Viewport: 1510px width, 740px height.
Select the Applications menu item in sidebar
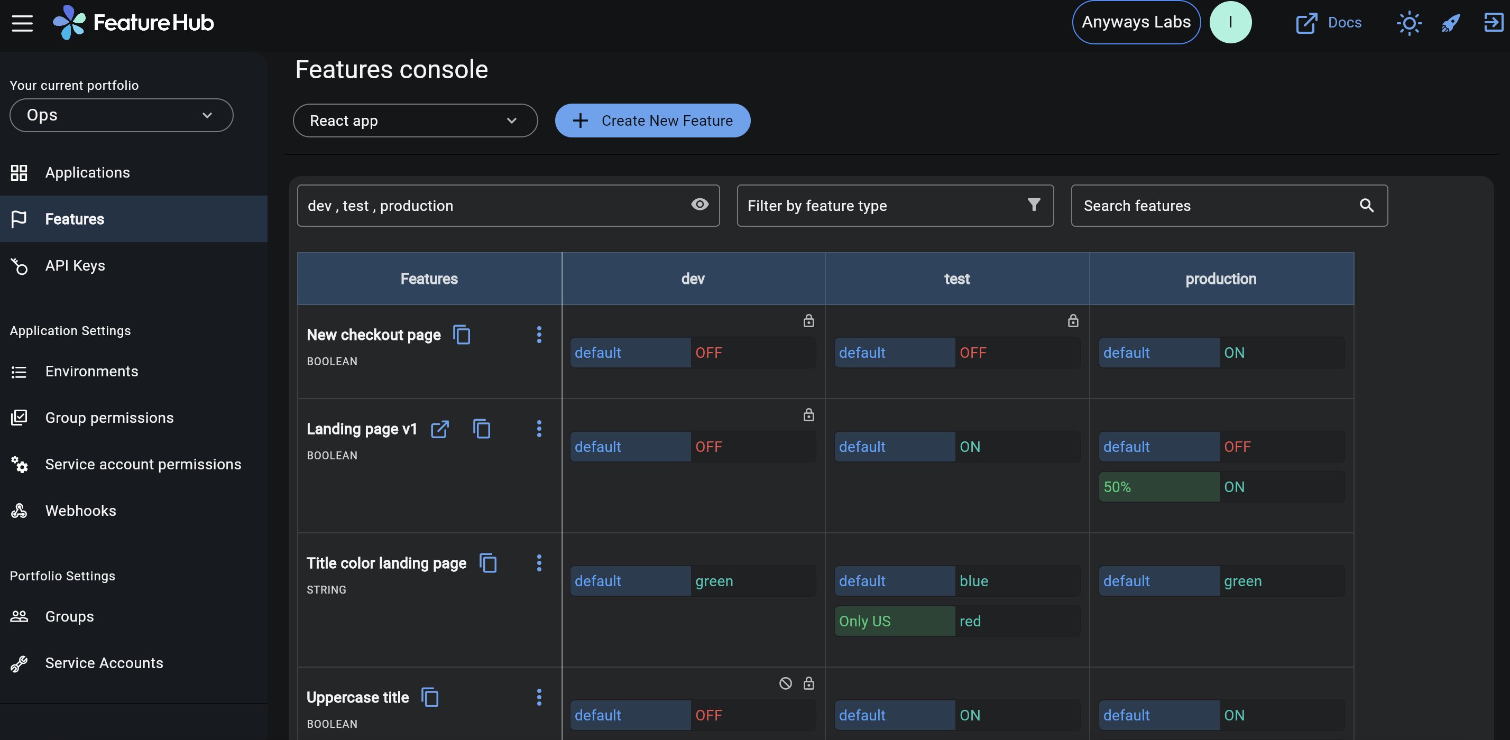pos(88,171)
